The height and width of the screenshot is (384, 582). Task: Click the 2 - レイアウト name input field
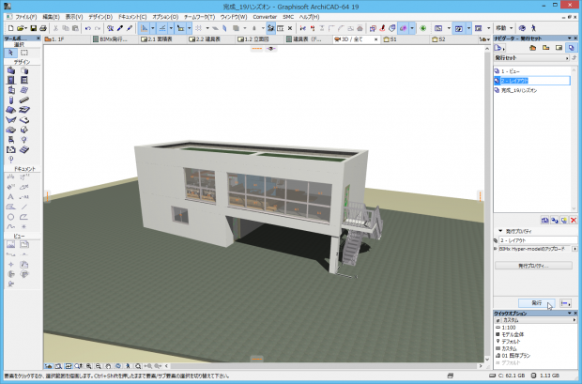538,240
